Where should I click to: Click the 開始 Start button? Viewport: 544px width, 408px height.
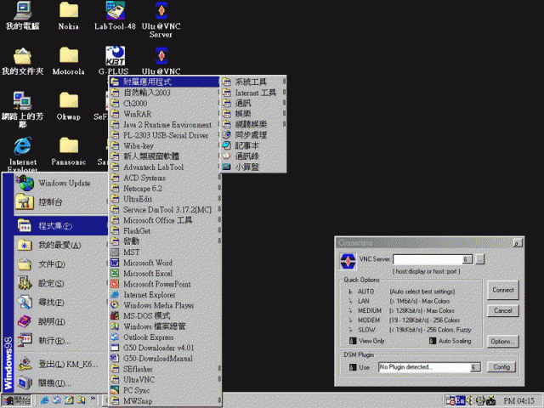tap(16, 400)
